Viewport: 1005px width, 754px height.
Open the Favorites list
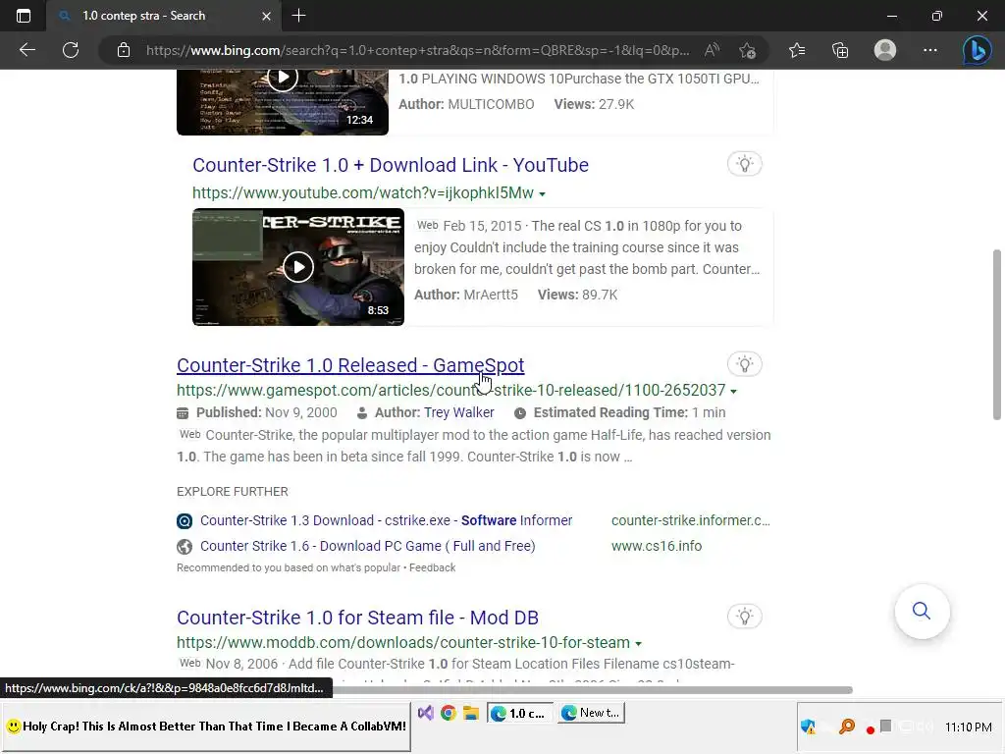click(797, 50)
